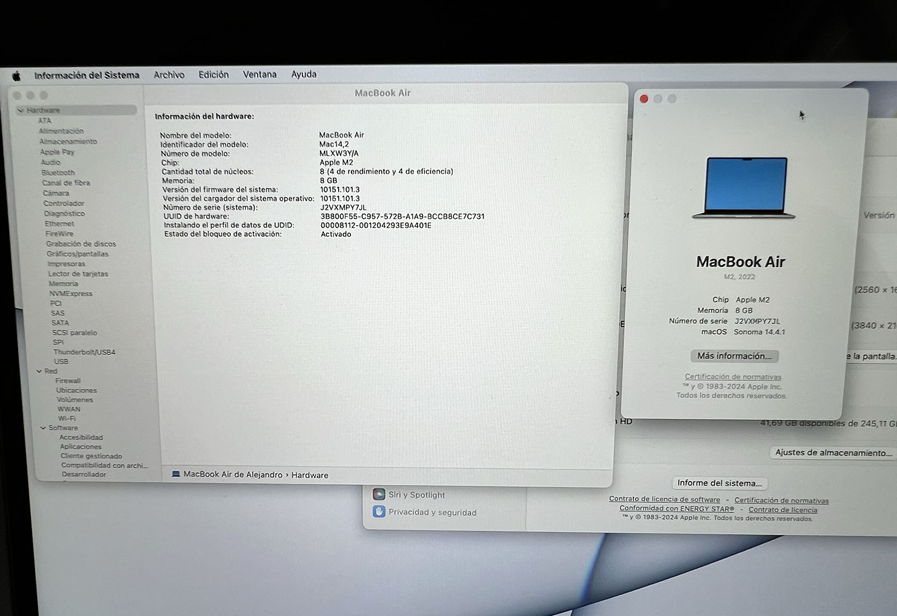Select Lector de tarjetas in the sidebar

click(78, 274)
